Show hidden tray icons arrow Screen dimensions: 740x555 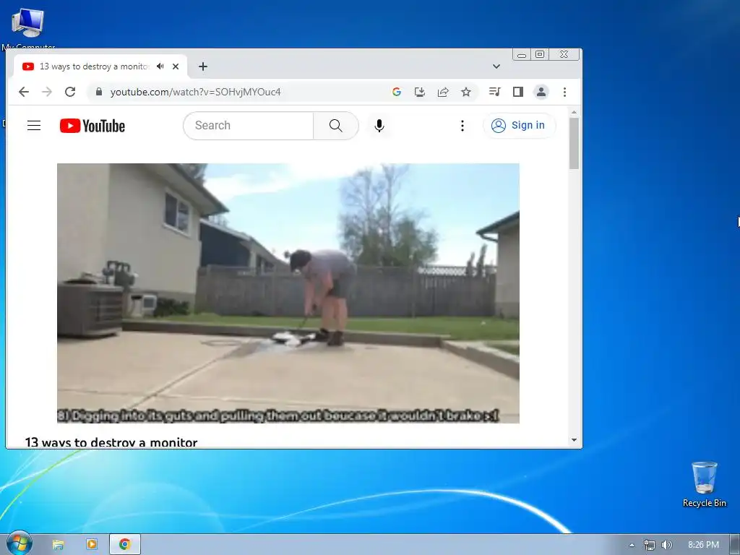632,545
